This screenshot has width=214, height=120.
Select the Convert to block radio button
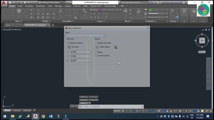coord(96,56)
